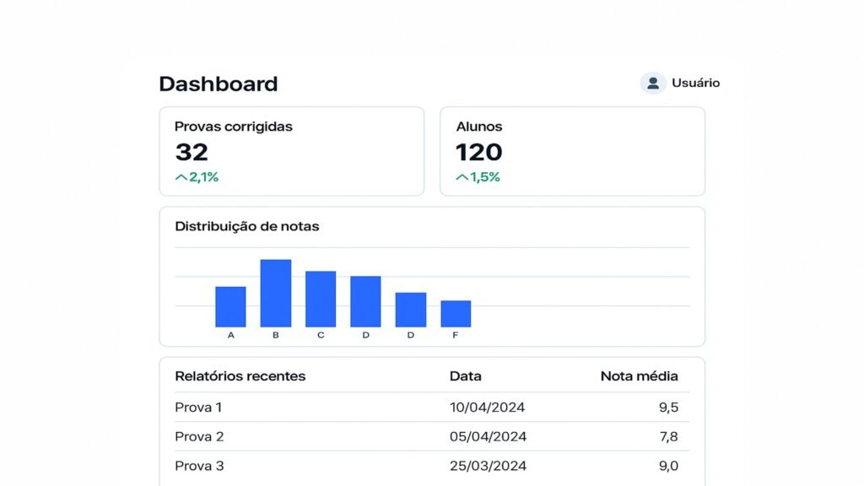This screenshot has width=864, height=486.
Task: Select the blue bar for grade A
Action: coord(230,306)
